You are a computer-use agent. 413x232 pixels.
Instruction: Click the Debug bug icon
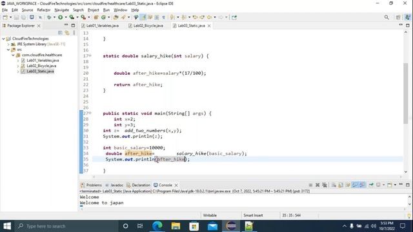[49, 17]
